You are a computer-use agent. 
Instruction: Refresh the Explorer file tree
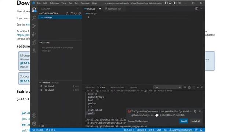pyautogui.click(x=75, y=13)
